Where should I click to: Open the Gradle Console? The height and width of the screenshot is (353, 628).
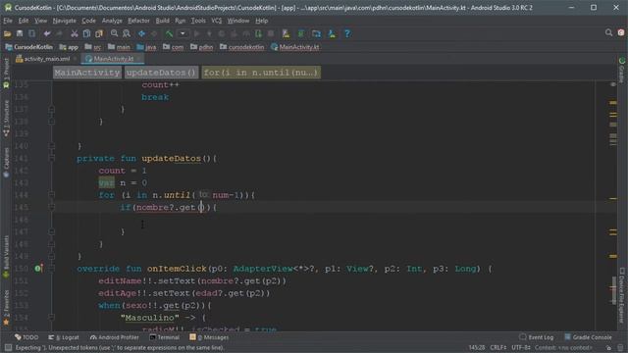coord(588,337)
